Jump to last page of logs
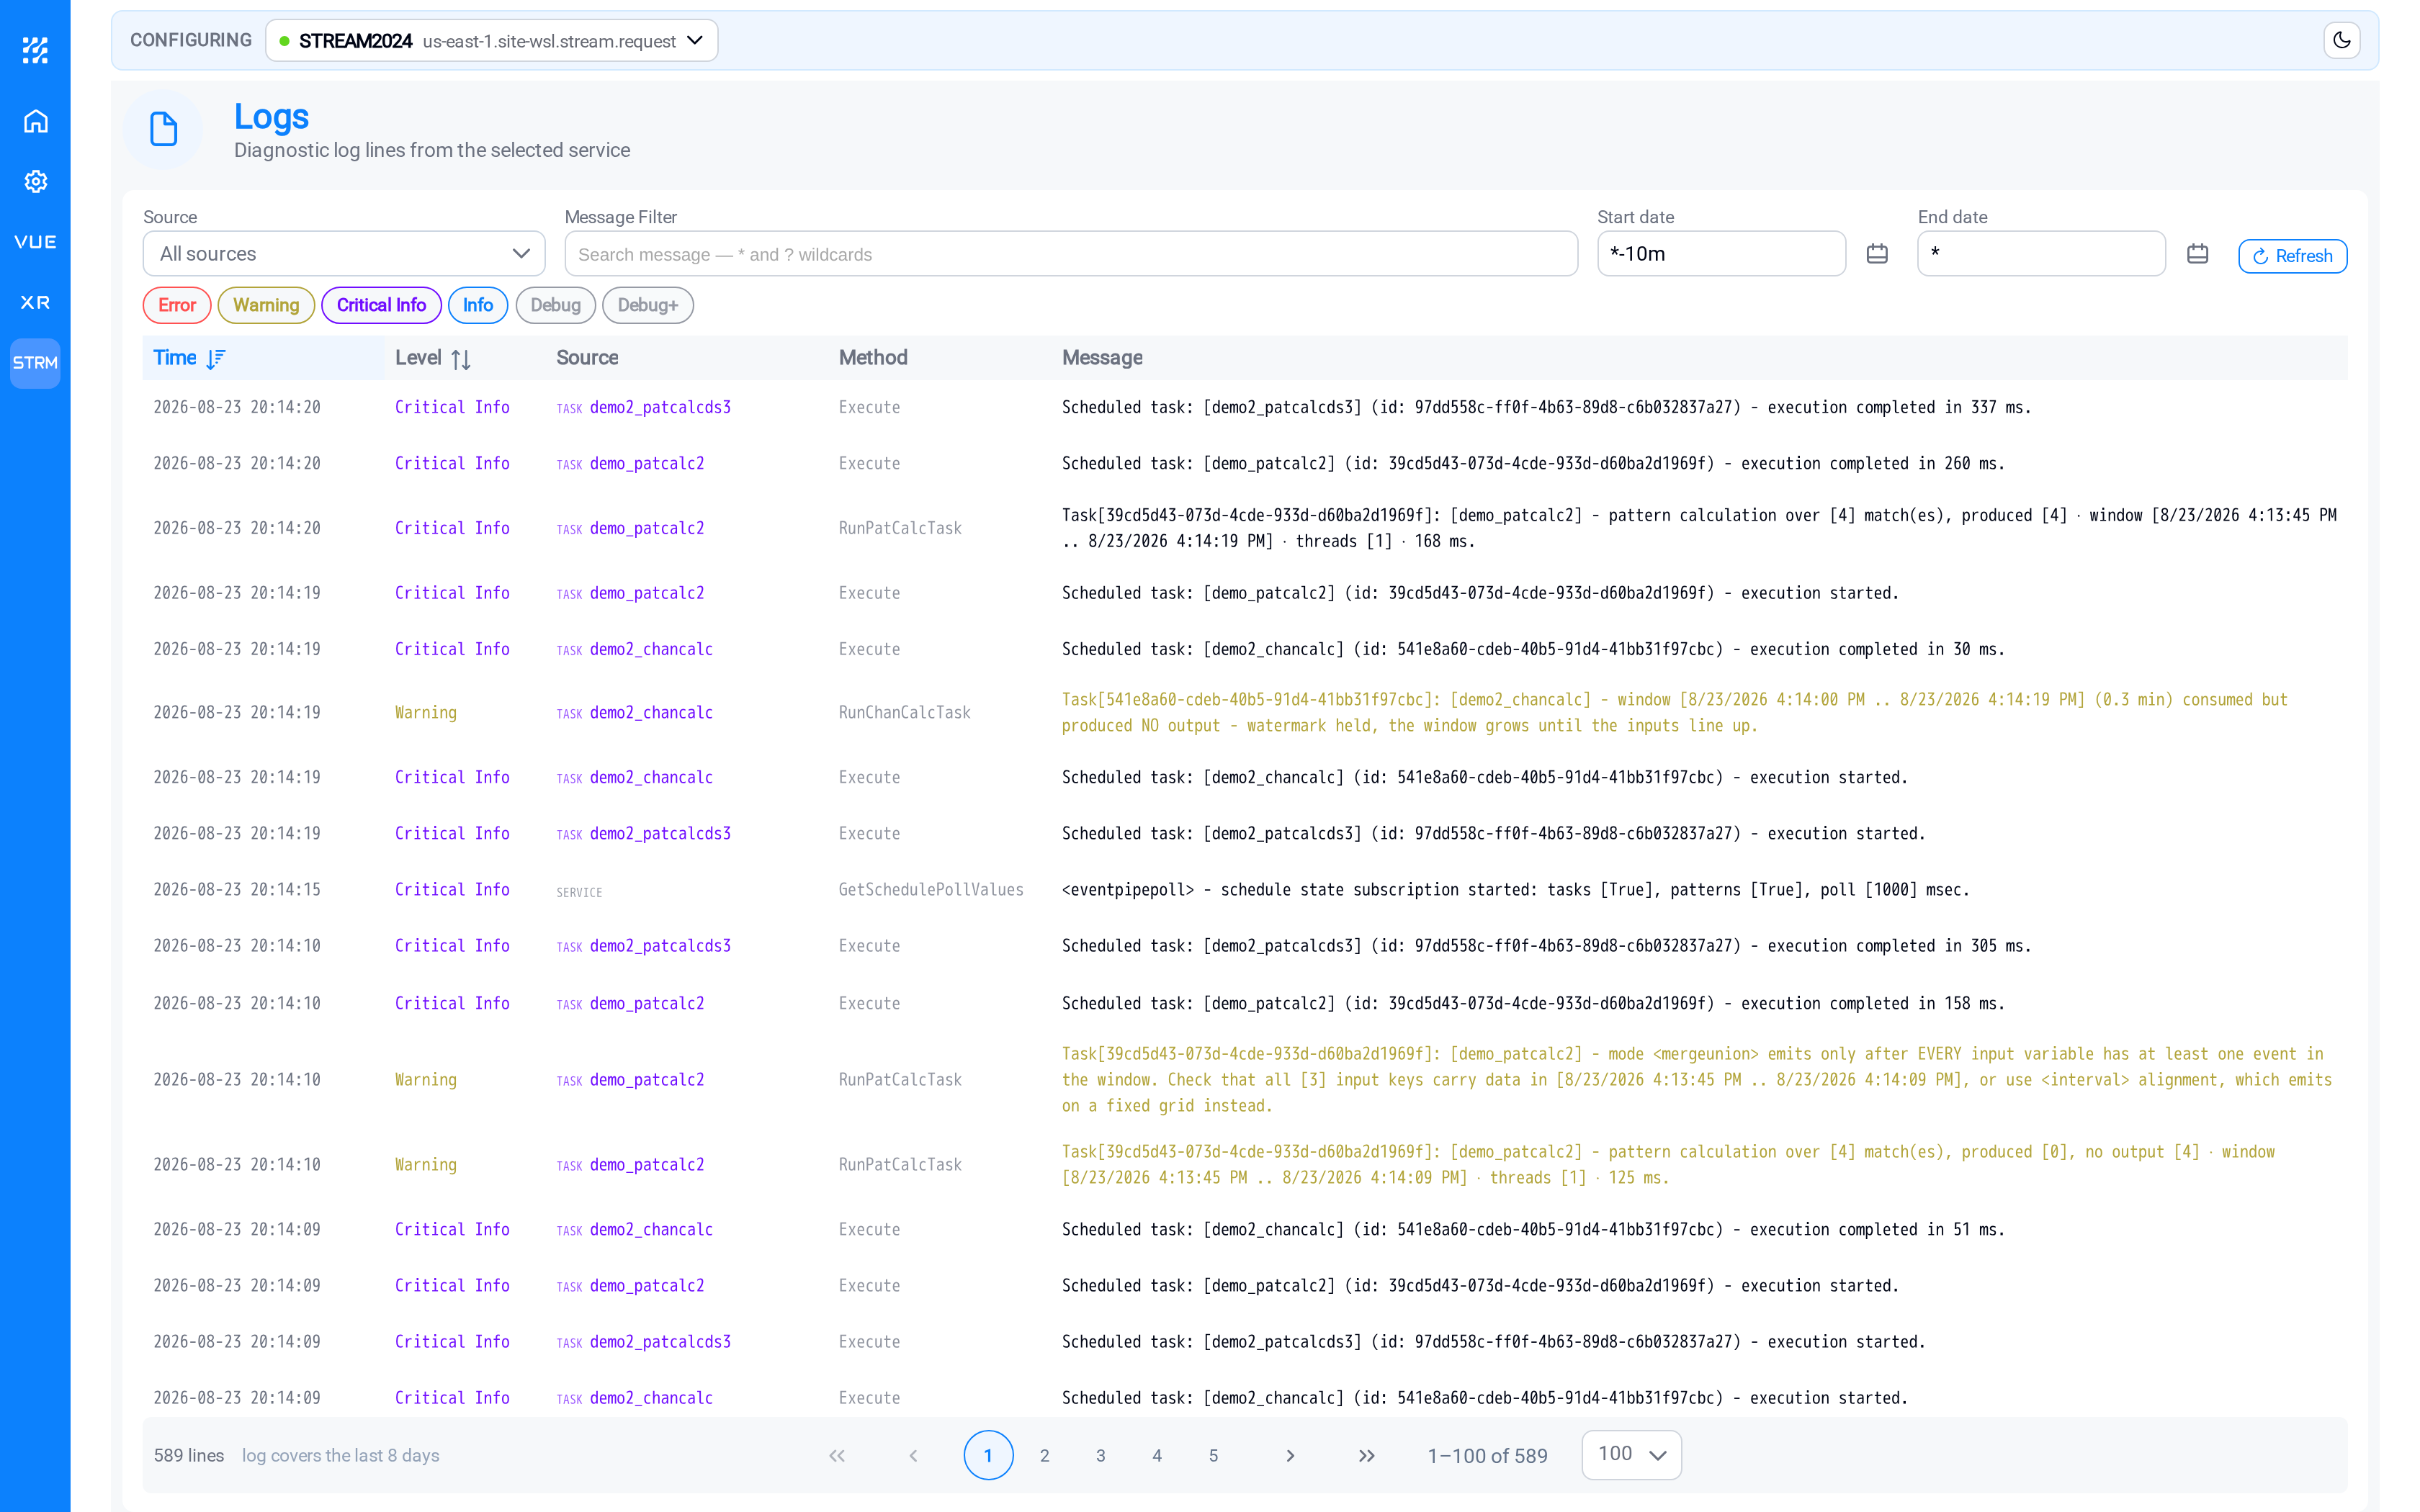The height and width of the screenshot is (1512, 2420). pos(1366,1456)
